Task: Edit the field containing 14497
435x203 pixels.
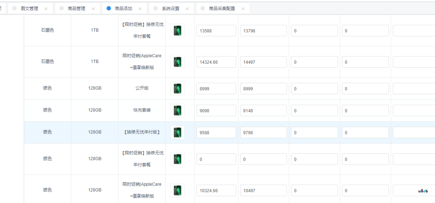Action: tap(264, 62)
